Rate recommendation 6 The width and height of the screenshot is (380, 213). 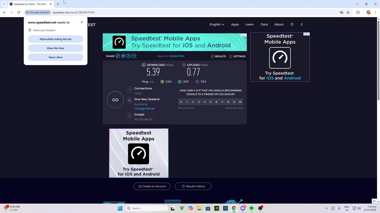click(x=216, y=102)
